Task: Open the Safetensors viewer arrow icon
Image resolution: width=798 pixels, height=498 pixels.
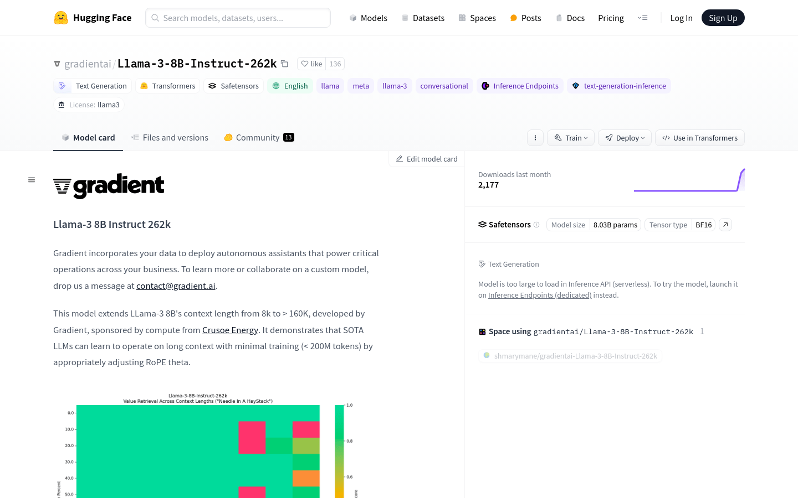Action: [x=725, y=225]
